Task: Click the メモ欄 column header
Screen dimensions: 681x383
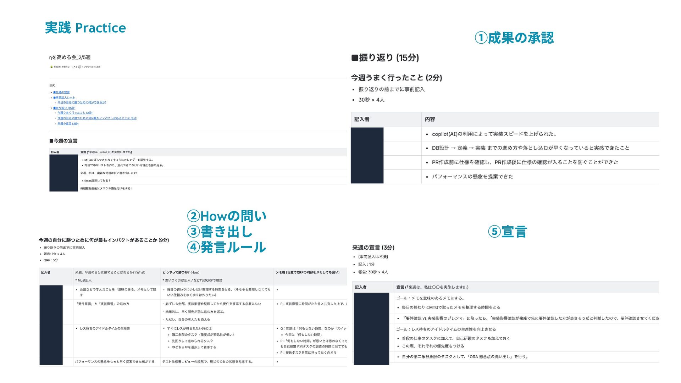Action: click(308, 272)
